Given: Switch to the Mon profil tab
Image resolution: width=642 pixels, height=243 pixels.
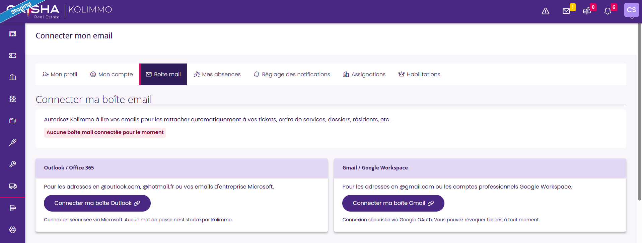Looking at the screenshot, I should 60,74.
